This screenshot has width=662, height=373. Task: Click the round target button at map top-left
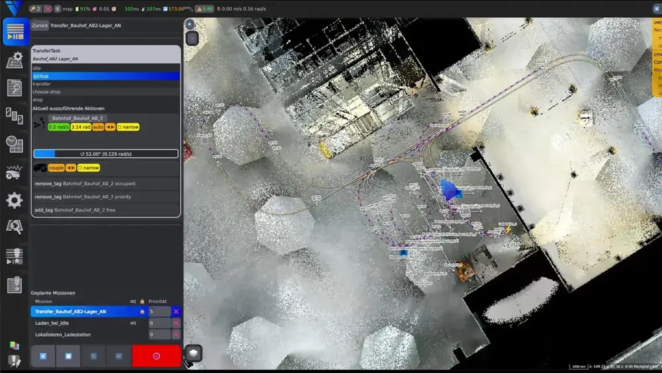point(190,24)
